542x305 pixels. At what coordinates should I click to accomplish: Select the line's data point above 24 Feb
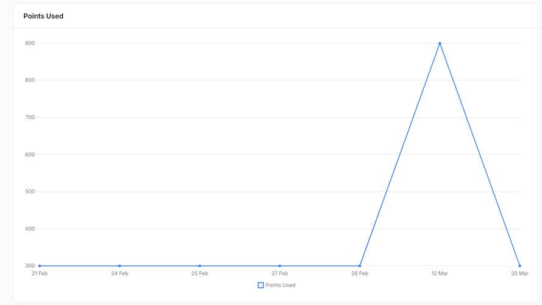coord(119,266)
